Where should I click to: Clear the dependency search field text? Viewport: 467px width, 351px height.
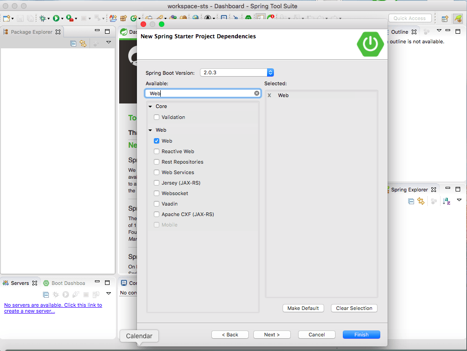(257, 93)
